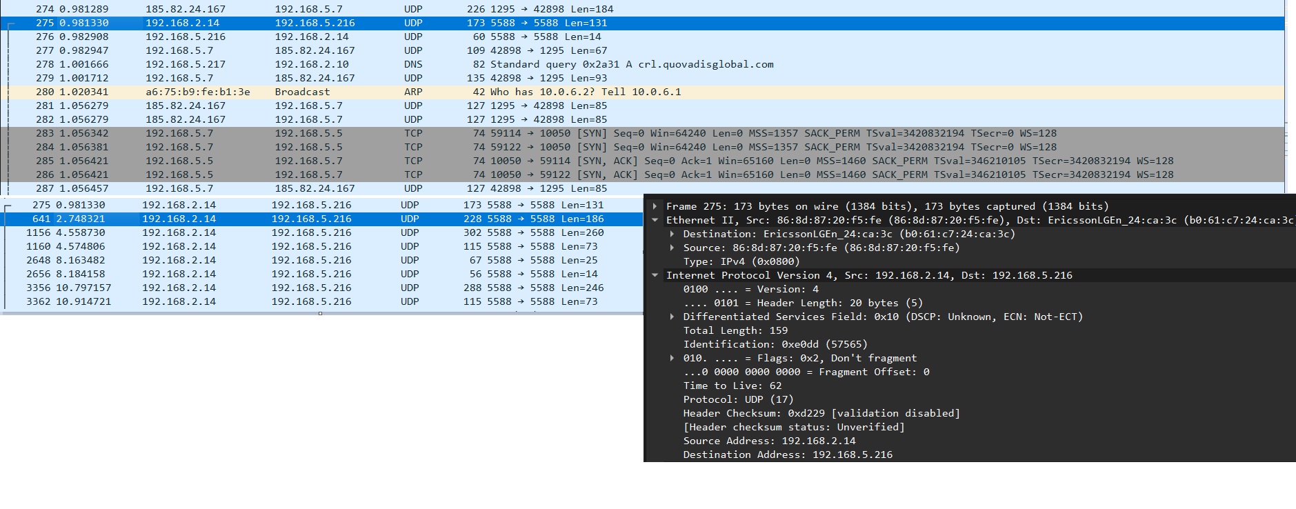Expand the IP Flags 0x2 field

tap(672, 358)
